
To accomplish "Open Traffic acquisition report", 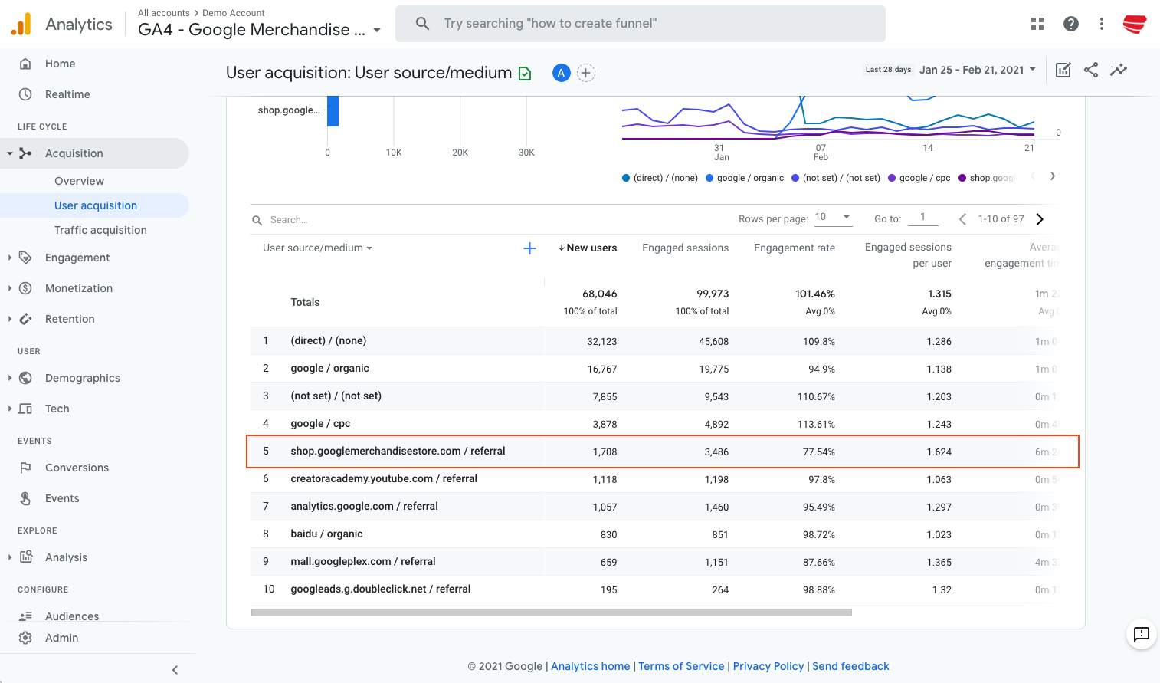I will pos(100,230).
